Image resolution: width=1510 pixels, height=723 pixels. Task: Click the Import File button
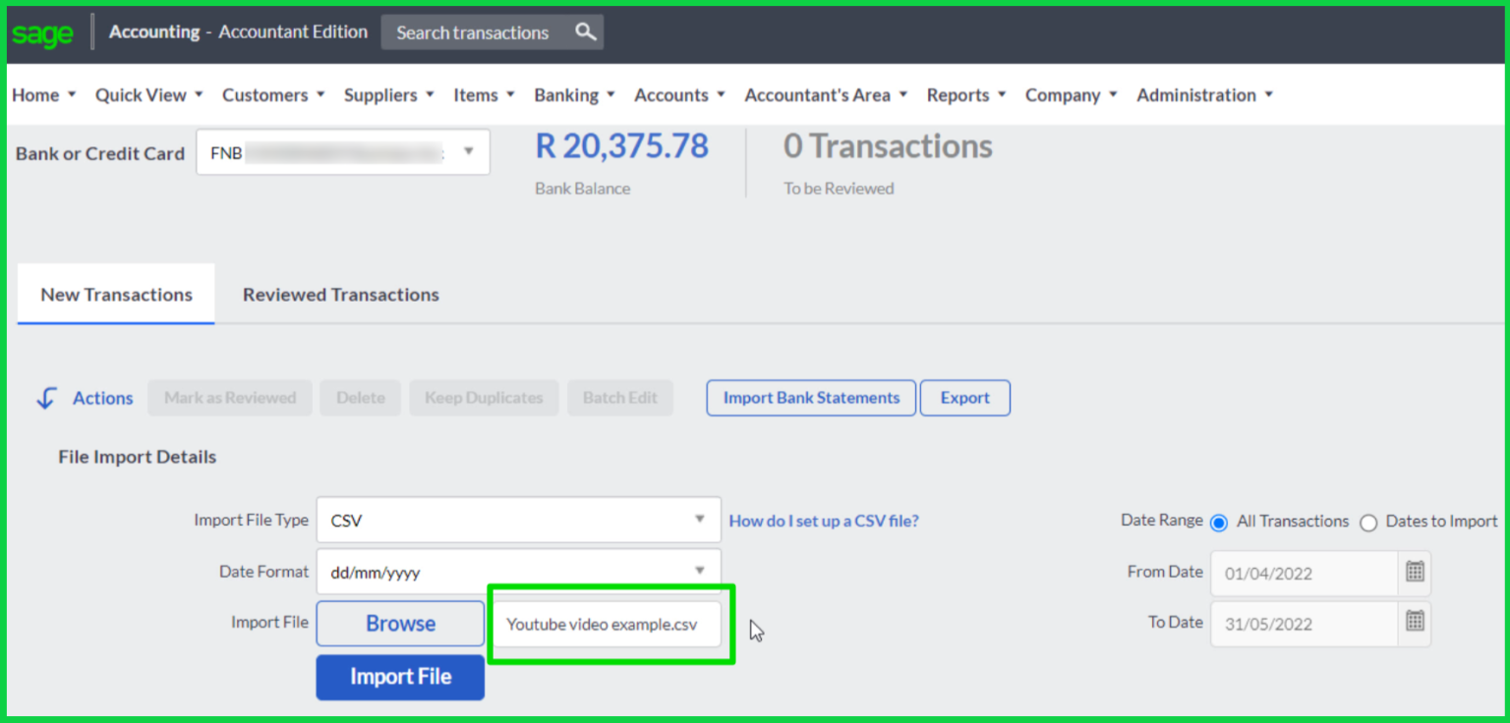click(399, 677)
